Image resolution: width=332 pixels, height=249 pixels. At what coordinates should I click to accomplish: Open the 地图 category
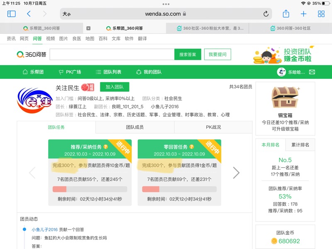(90, 39)
